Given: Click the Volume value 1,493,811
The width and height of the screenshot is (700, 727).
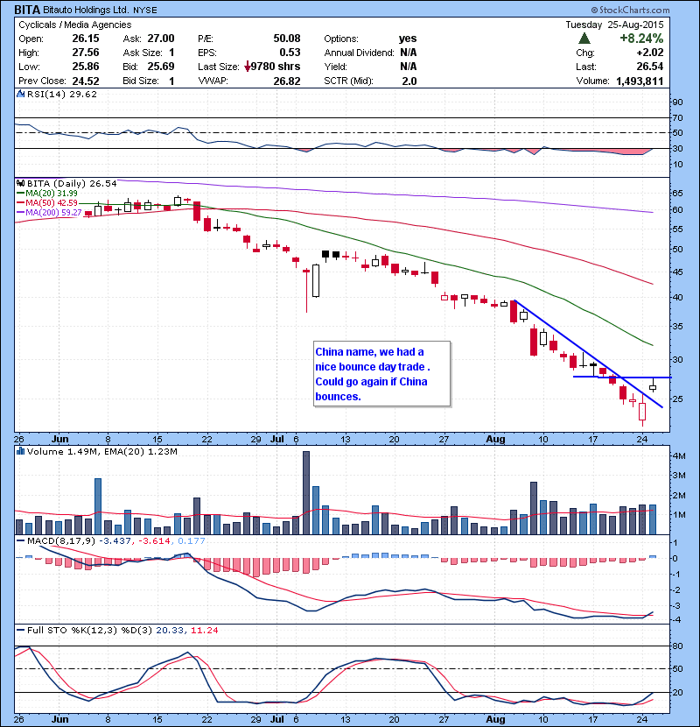Looking at the screenshot, I should coord(640,81).
